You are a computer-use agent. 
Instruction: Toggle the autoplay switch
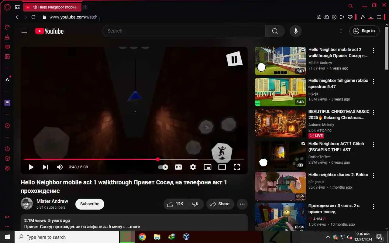tap(163, 167)
